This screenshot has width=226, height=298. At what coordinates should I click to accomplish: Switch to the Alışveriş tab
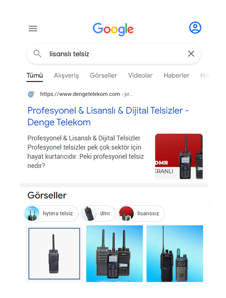pos(66,75)
